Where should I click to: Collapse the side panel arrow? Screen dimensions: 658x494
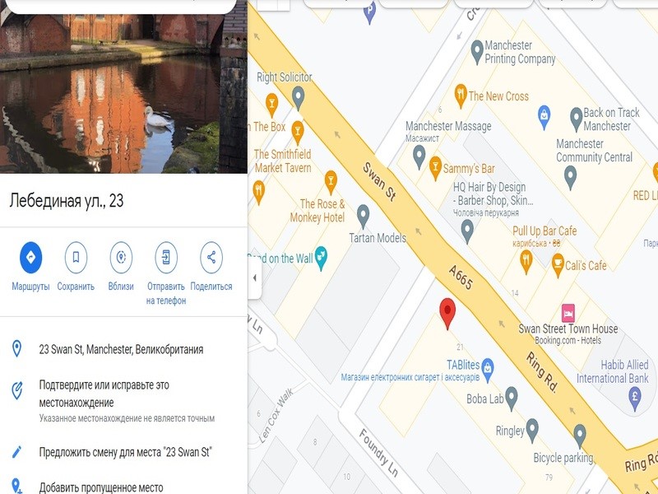coord(255,278)
